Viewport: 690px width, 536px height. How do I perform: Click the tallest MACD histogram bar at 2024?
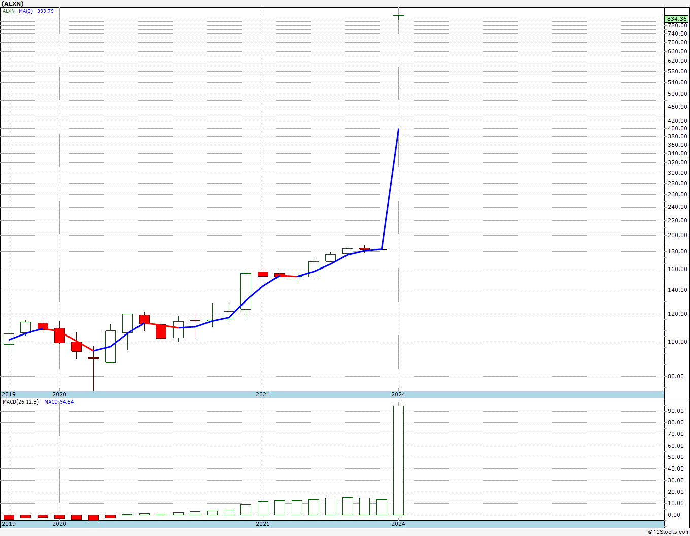398,460
